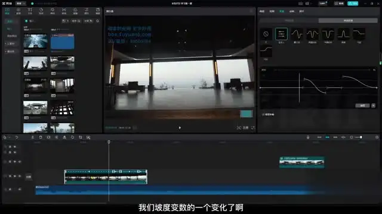
Task: Switch to the Picture tab in properties panel
Action: [262, 11]
